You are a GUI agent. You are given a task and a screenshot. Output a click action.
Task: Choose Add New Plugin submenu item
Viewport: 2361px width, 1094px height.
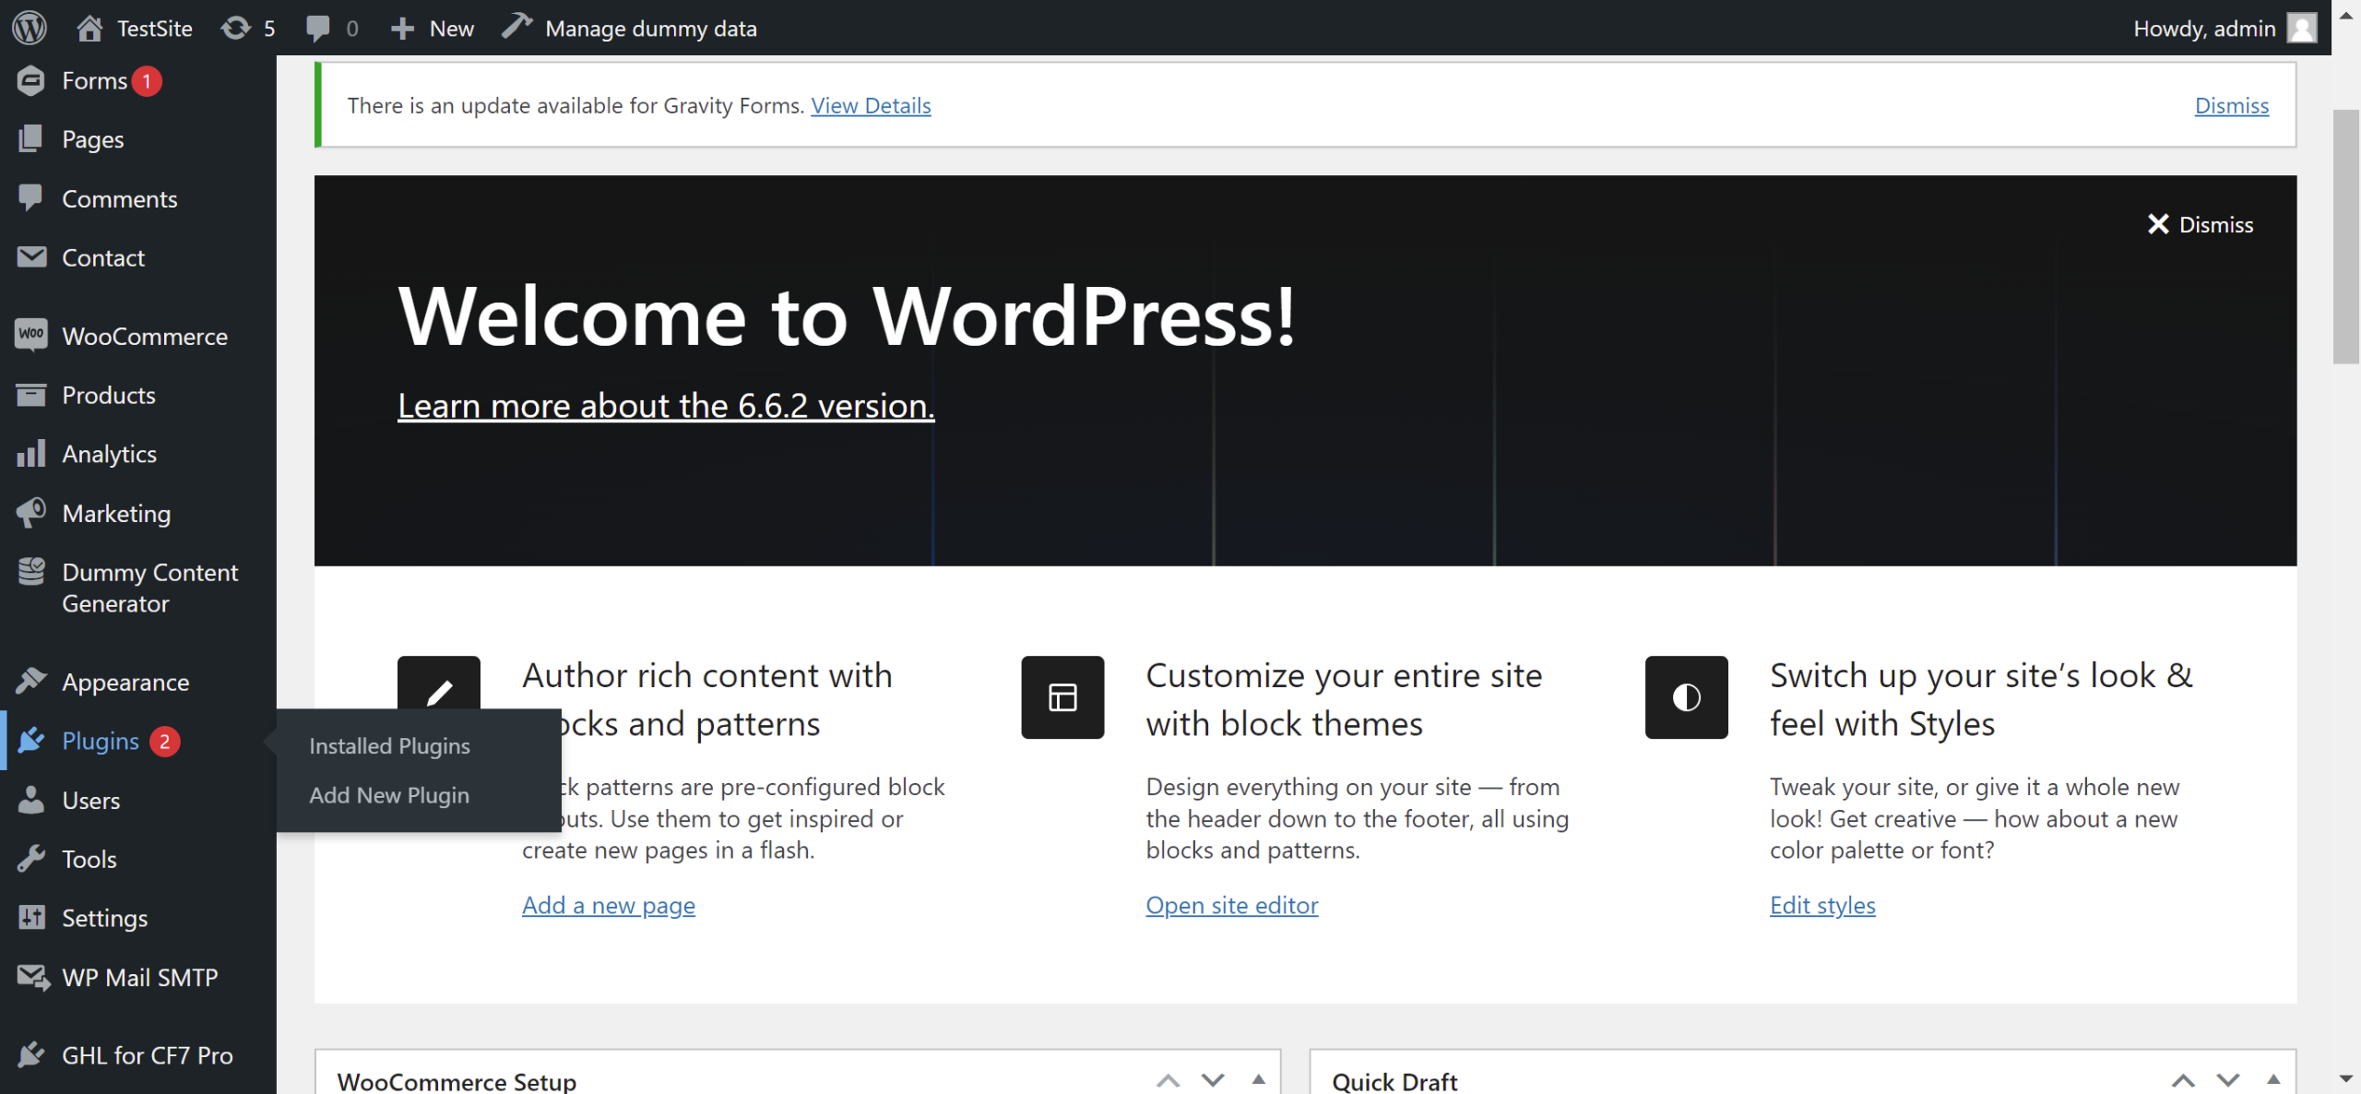[389, 794]
